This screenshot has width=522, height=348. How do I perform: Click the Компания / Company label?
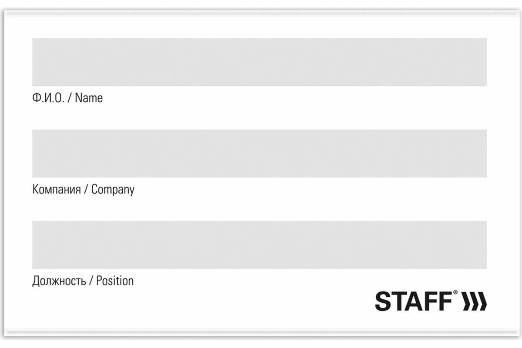tap(83, 190)
